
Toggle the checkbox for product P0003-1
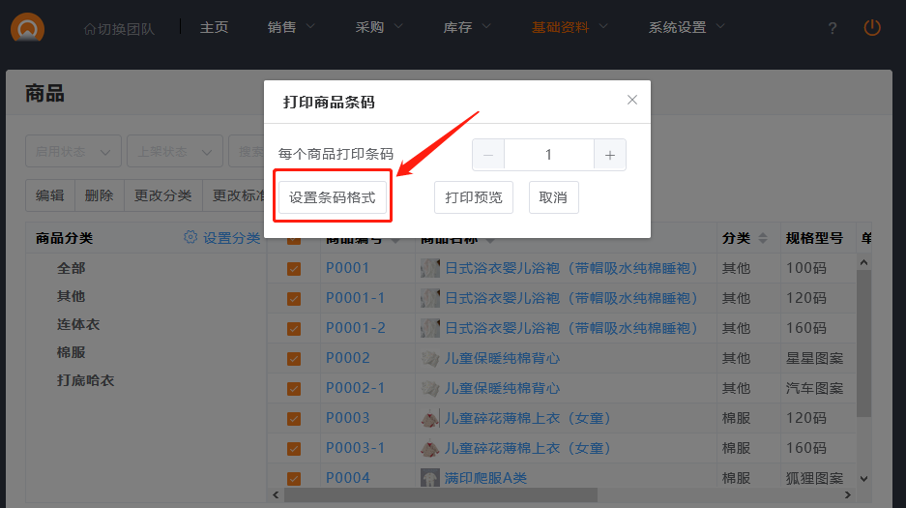pos(294,449)
